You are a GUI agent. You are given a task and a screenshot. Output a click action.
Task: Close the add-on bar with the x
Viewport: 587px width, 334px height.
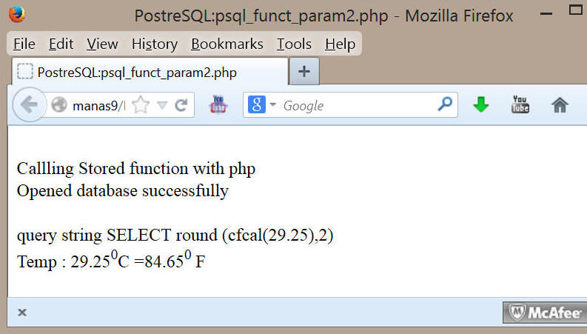tap(22, 313)
